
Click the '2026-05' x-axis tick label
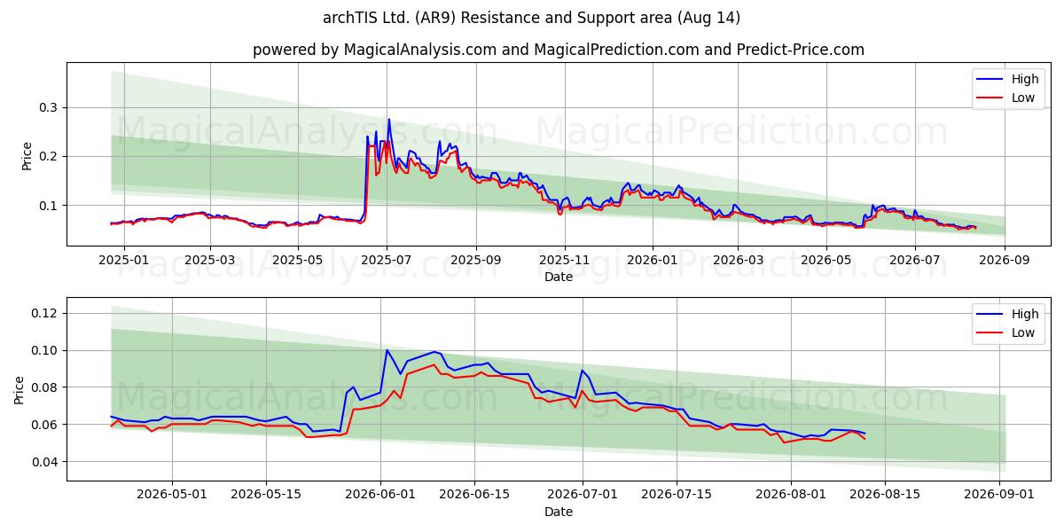click(x=826, y=260)
